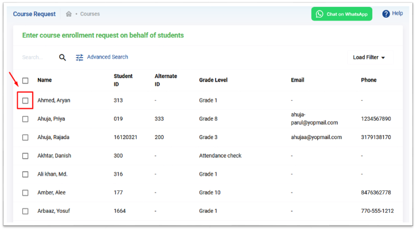Open the Advanced Search link

[107, 57]
